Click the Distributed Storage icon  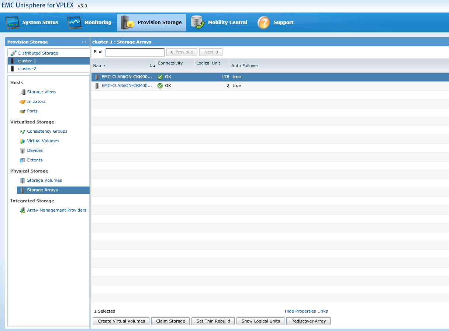[x=14, y=53]
